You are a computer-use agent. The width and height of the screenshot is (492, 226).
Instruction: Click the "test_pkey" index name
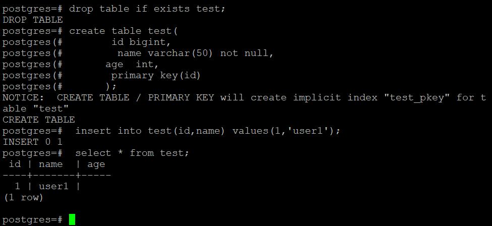click(x=417, y=97)
